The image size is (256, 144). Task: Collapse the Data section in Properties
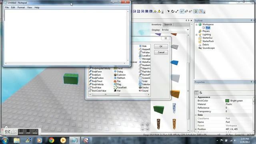(196, 115)
